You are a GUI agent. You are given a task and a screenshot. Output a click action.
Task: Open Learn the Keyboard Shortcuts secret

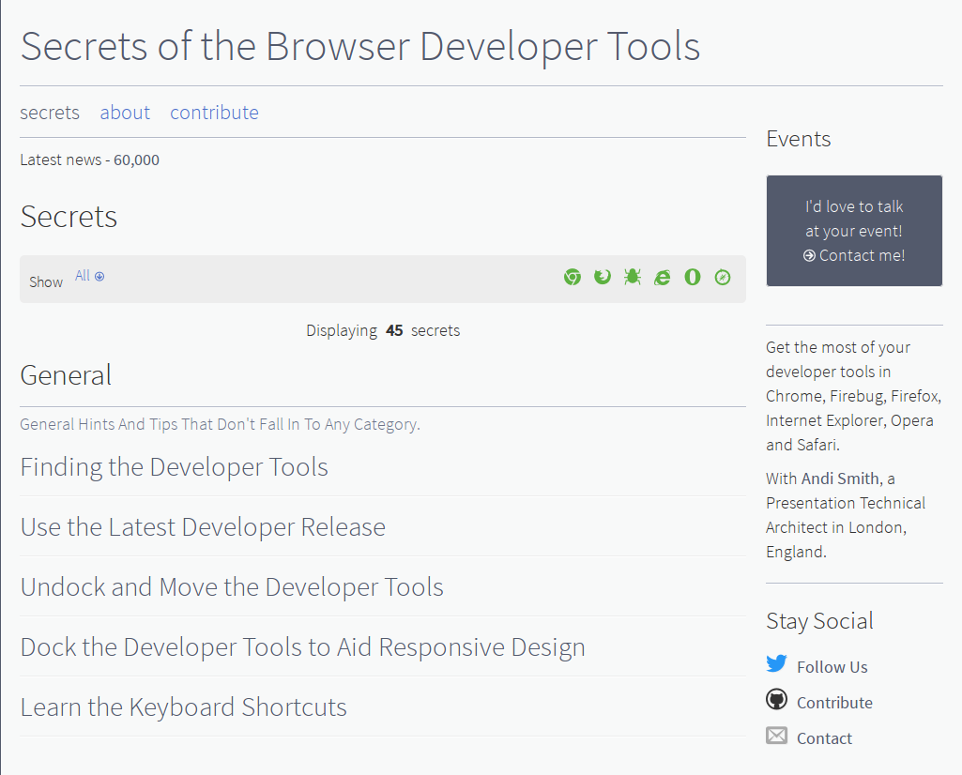(184, 707)
